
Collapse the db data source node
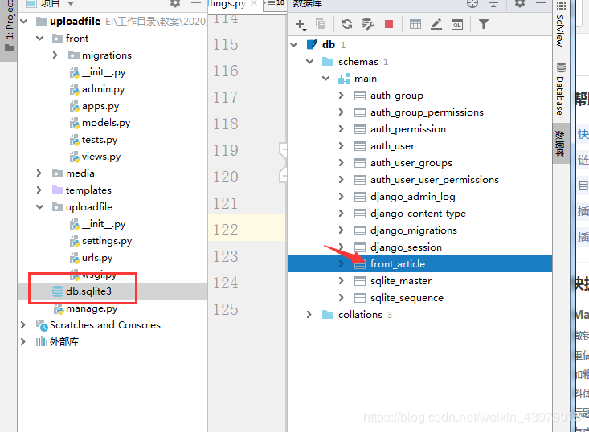coord(294,45)
